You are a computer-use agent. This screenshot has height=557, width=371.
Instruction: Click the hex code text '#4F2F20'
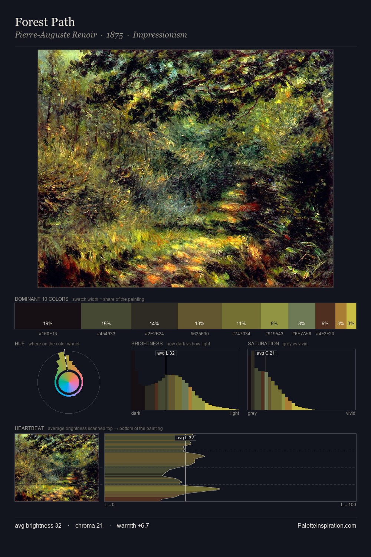click(x=325, y=334)
